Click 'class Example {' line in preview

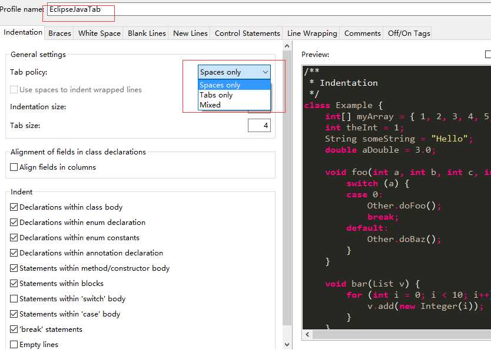[x=343, y=106]
